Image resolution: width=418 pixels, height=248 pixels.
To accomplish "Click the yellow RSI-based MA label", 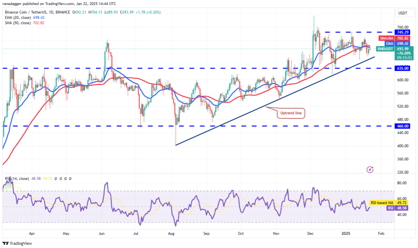I will (x=382, y=203).
